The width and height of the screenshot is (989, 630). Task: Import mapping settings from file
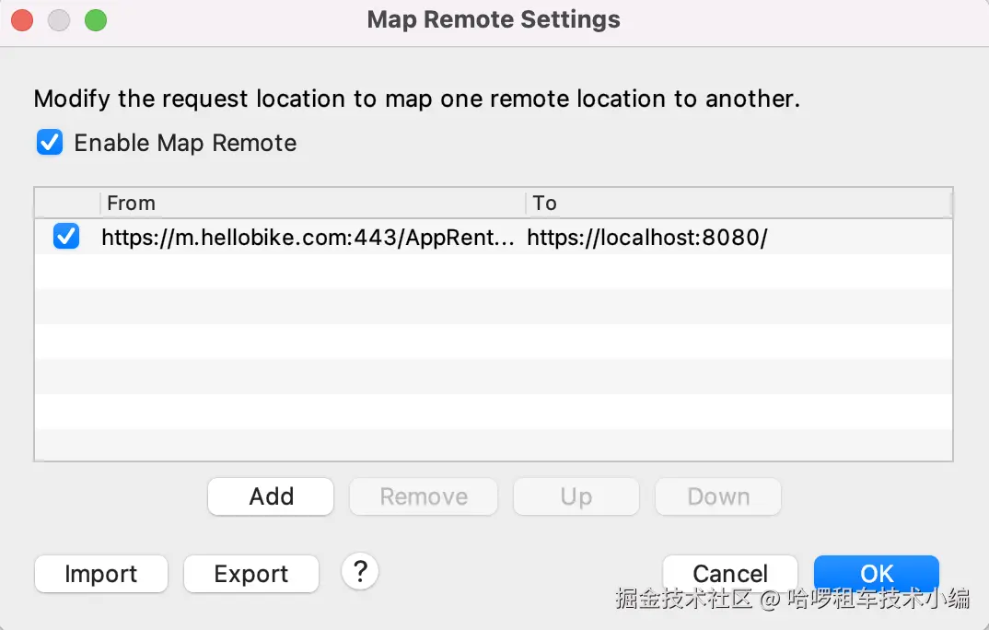coord(101,574)
